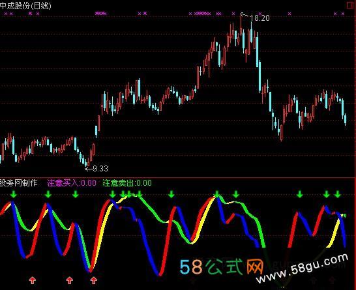Image resolution: width=356 pixels, height=290 pixels.
Task: Click the 中成股份(日线) chart title
Action: pyautogui.click(x=25, y=6)
